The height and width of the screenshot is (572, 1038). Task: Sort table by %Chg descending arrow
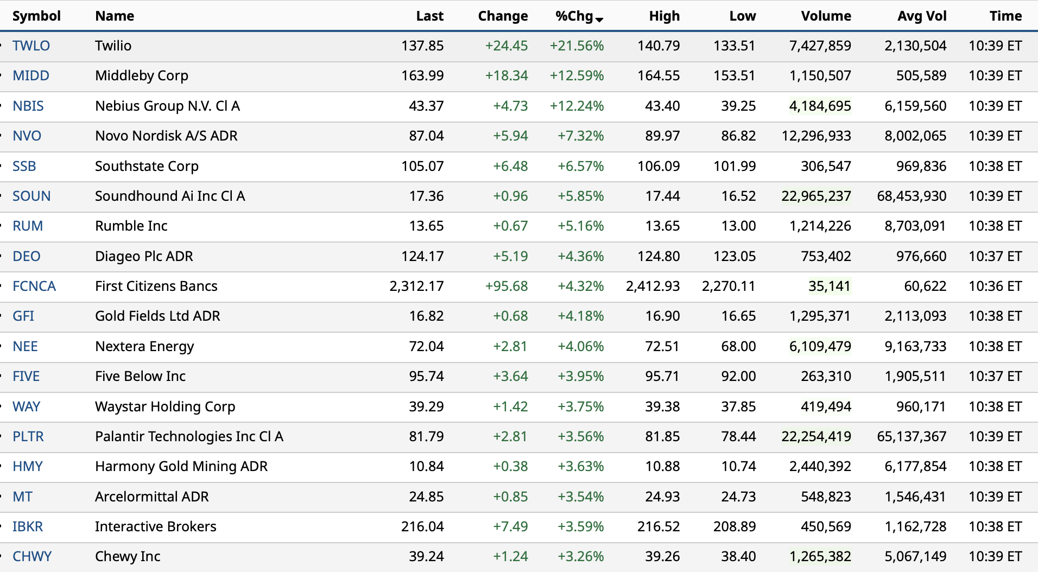599,20
